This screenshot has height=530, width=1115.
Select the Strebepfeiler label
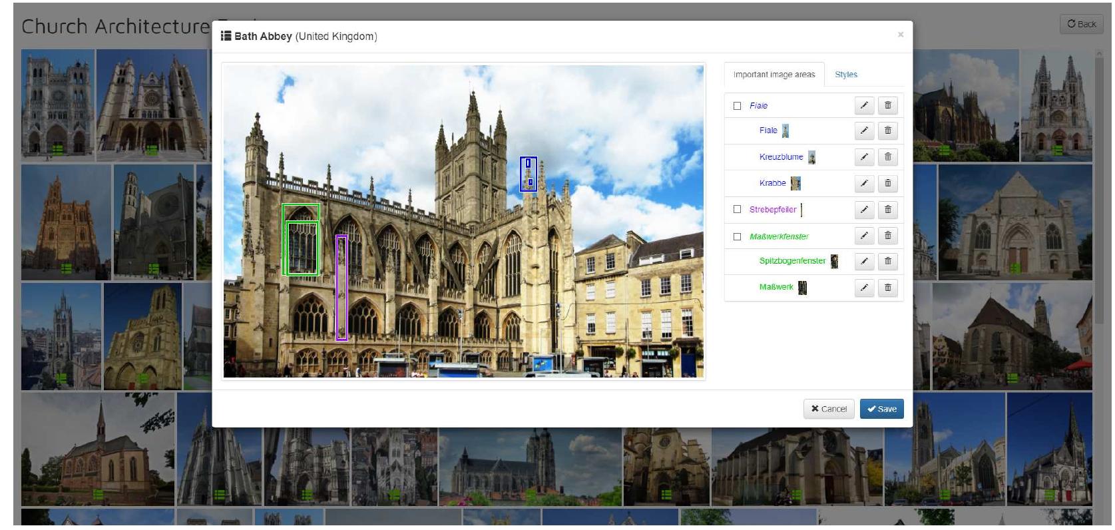tap(773, 210)
